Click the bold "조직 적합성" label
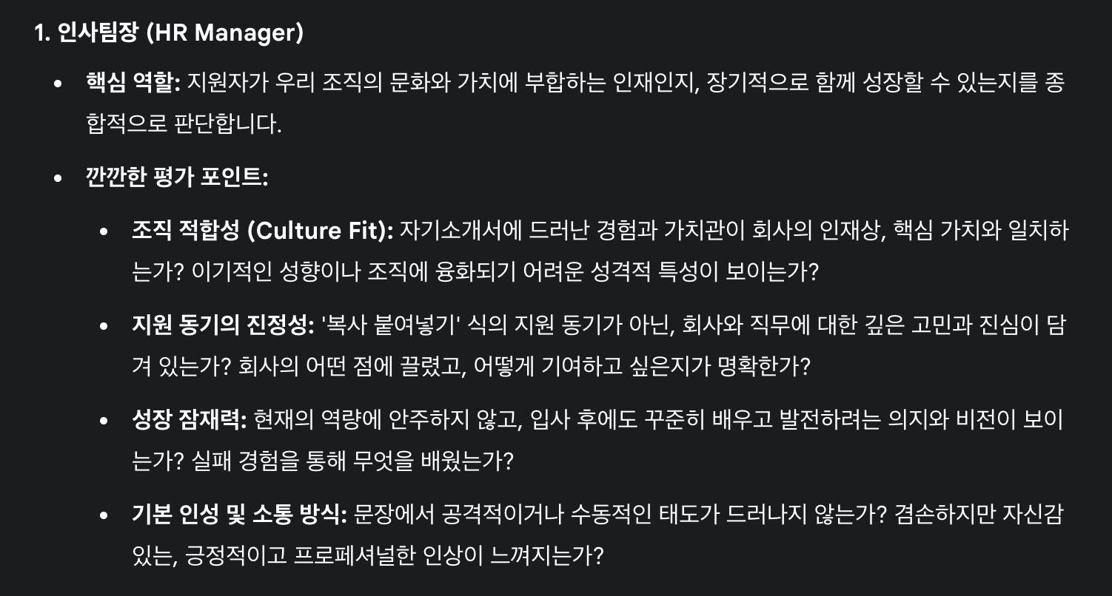 tap(184, 231)
